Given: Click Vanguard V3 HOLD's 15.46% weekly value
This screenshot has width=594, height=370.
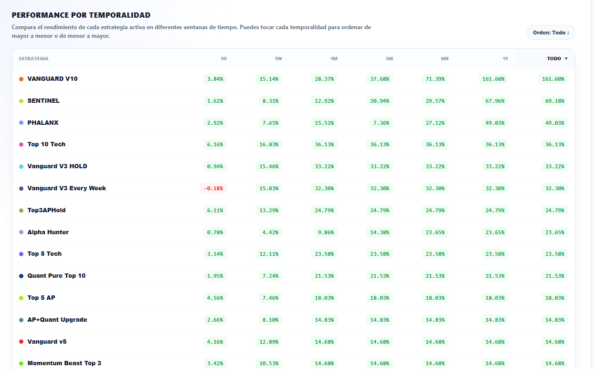Looking at the screenshot, I should (x=269, y=166).
